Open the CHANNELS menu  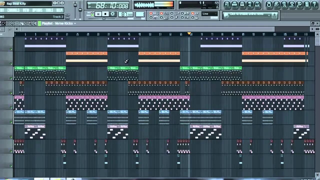click(13, 10)
